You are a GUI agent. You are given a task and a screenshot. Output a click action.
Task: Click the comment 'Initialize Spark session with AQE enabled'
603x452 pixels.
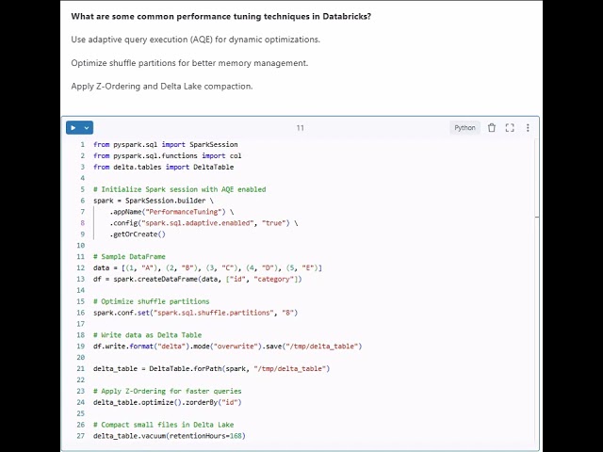tap(180, 189)
